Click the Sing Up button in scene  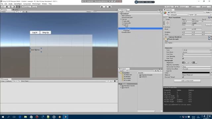click(45, 32)
